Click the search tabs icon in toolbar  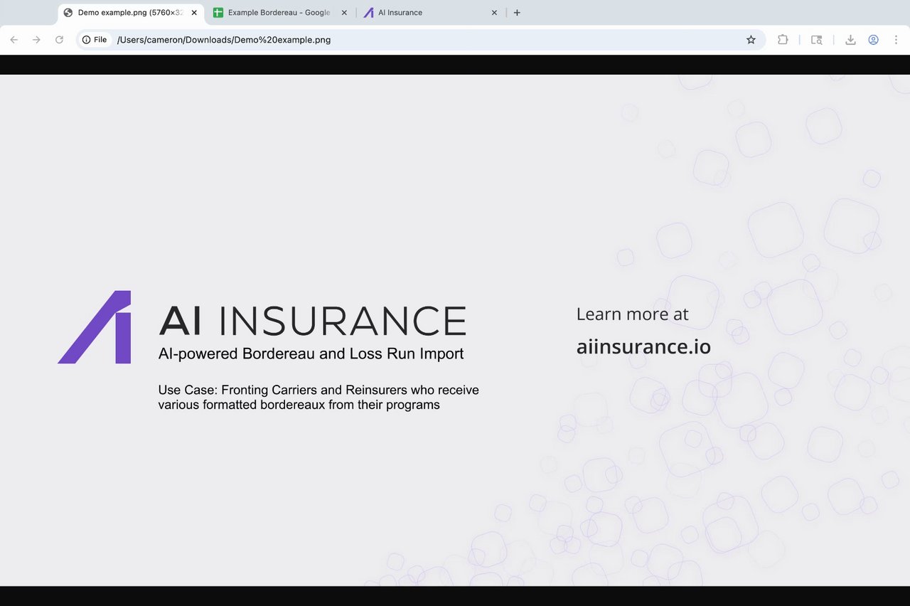tap(817, 40)
